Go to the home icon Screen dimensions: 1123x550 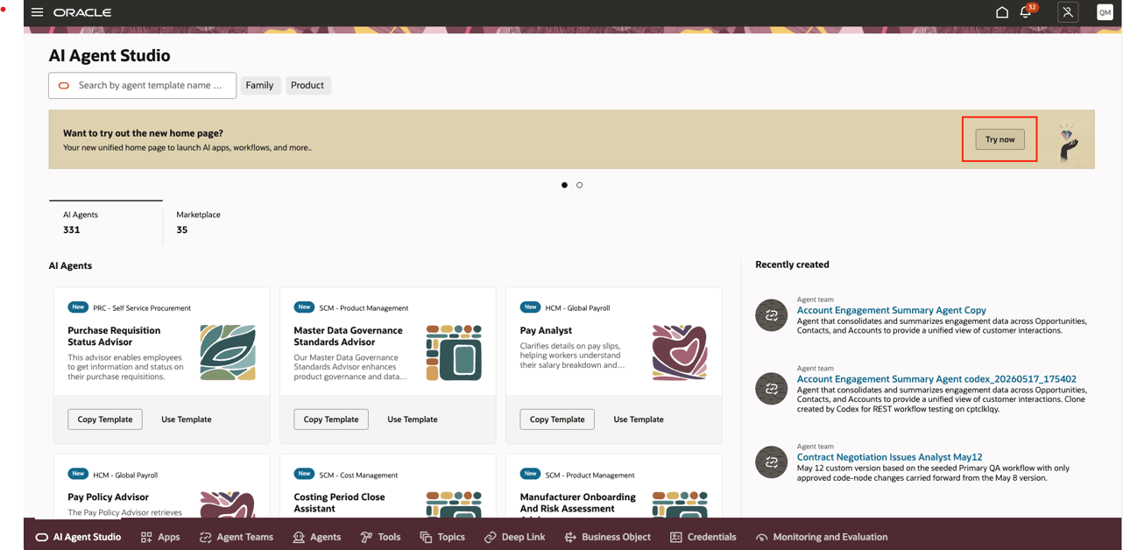tap(1002, 12)
